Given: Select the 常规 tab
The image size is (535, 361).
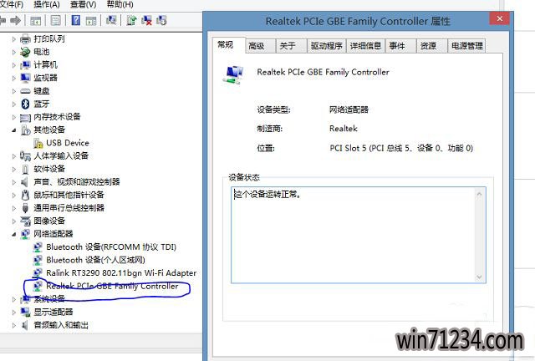Looking at the screenshot, I should [228, 44].
